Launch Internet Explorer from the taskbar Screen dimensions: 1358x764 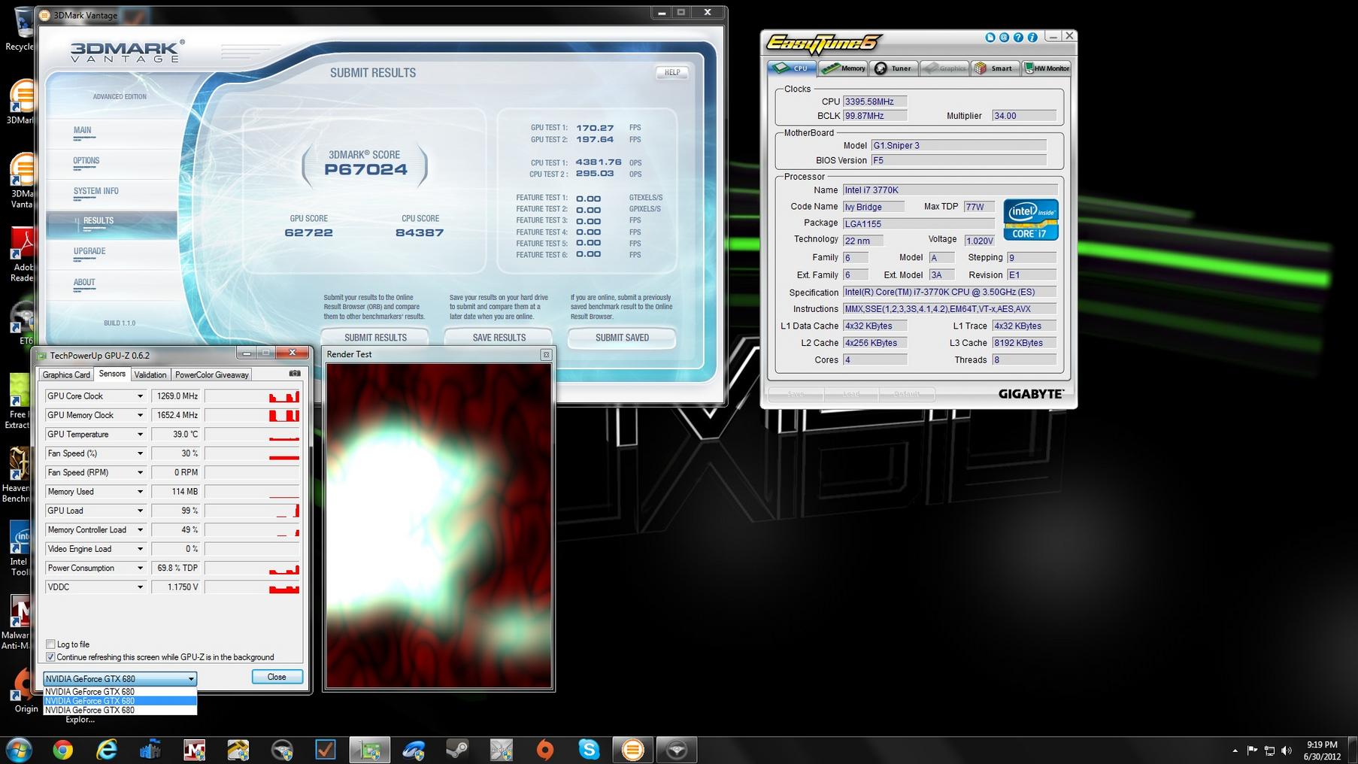(107, 750)
